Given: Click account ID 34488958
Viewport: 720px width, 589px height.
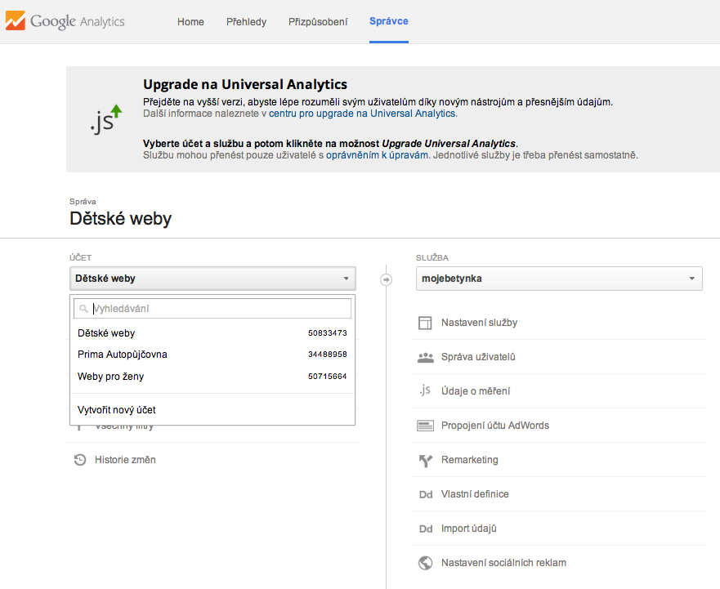Looking at the screenshot, I should pos(328,355).
